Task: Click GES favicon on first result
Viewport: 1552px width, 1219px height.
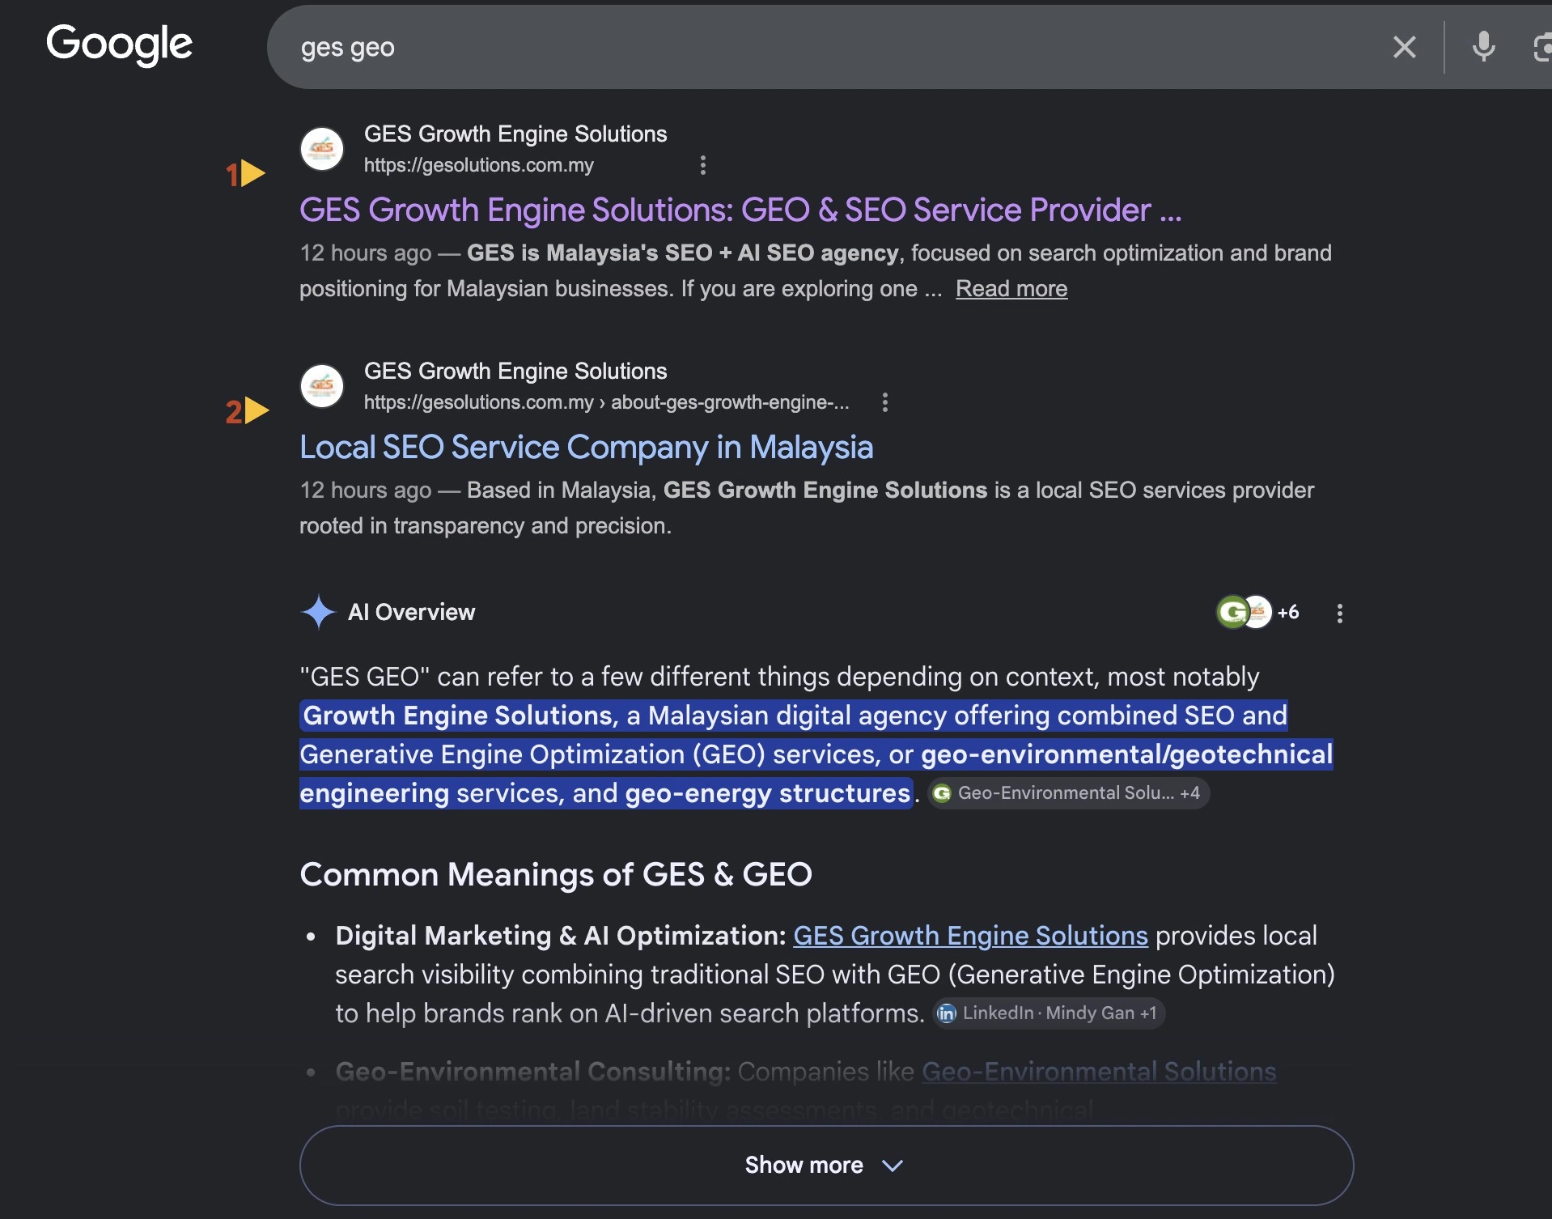Action: (322, 149)
